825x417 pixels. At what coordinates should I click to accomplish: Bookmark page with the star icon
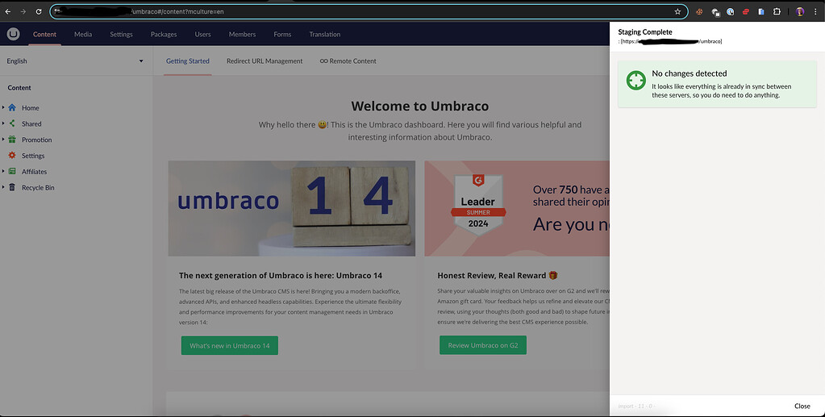click(x=677, y=11)
